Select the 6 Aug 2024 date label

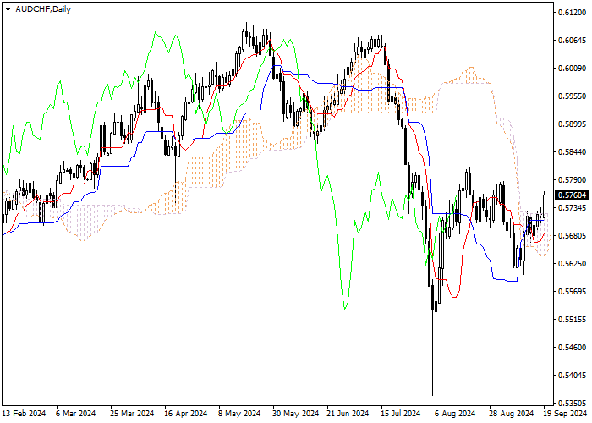[x=455, y=414]
